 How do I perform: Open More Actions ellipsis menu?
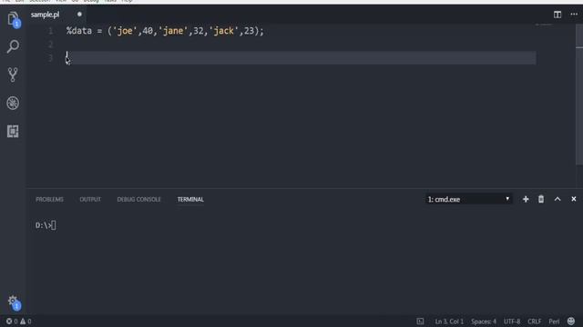[x=574, y=15]
